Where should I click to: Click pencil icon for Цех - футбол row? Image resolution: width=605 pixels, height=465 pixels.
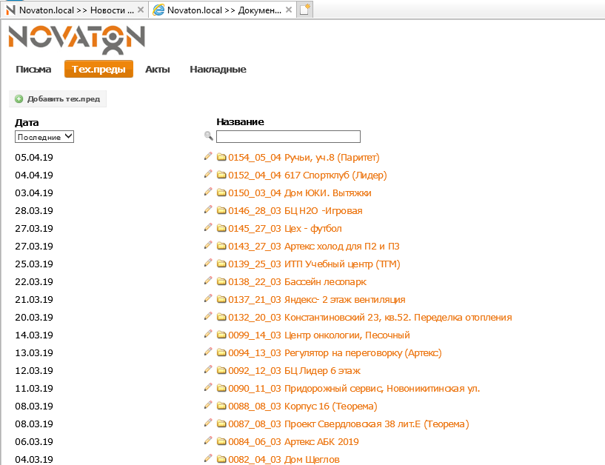[208, 227]
